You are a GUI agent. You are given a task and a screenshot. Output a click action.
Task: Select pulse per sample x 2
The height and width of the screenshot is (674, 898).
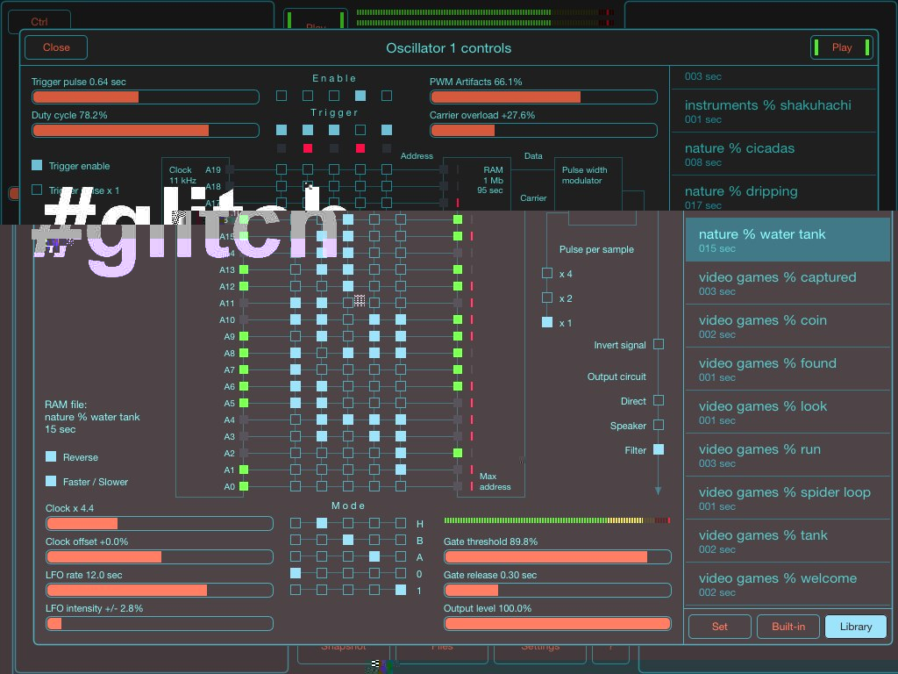pyautogui.click(x=547, y=298)
